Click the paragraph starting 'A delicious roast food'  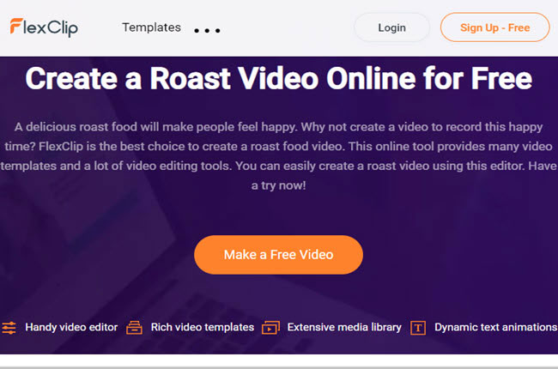pyautogui.click(x=279, y=156)
